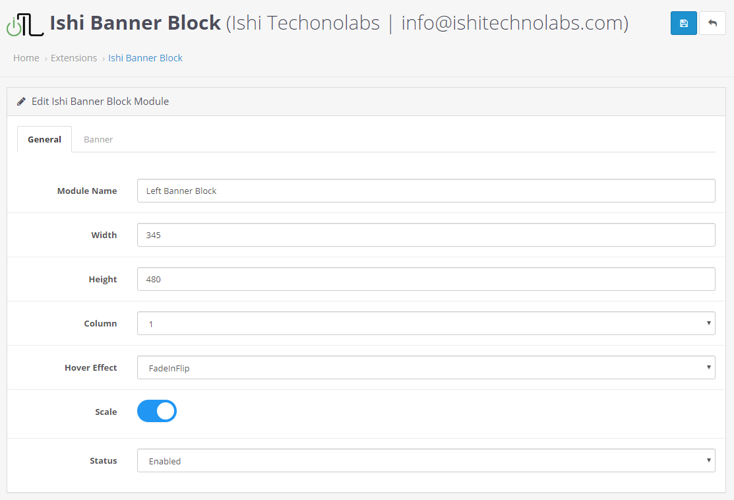Go to Home breadcrumb link

26,58
